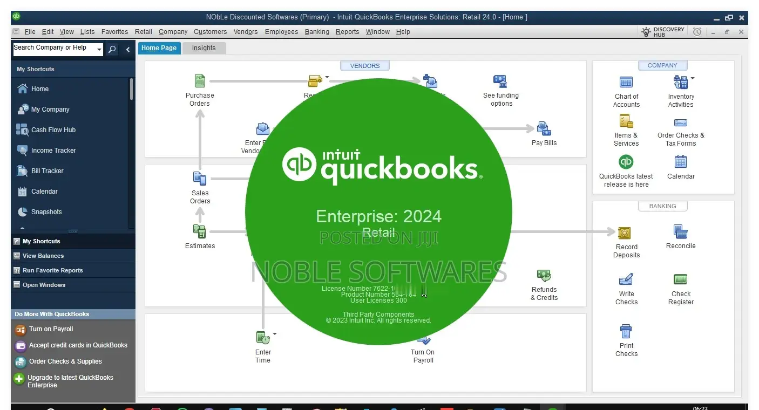The image size is (759, 410).
Task: Open the Pay Bills icon
Action: [x=544, y=129]
